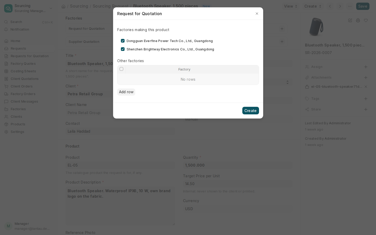Click the print icon in right panel
This screenshot has height=235, width=376.
(x=358, y=20)
